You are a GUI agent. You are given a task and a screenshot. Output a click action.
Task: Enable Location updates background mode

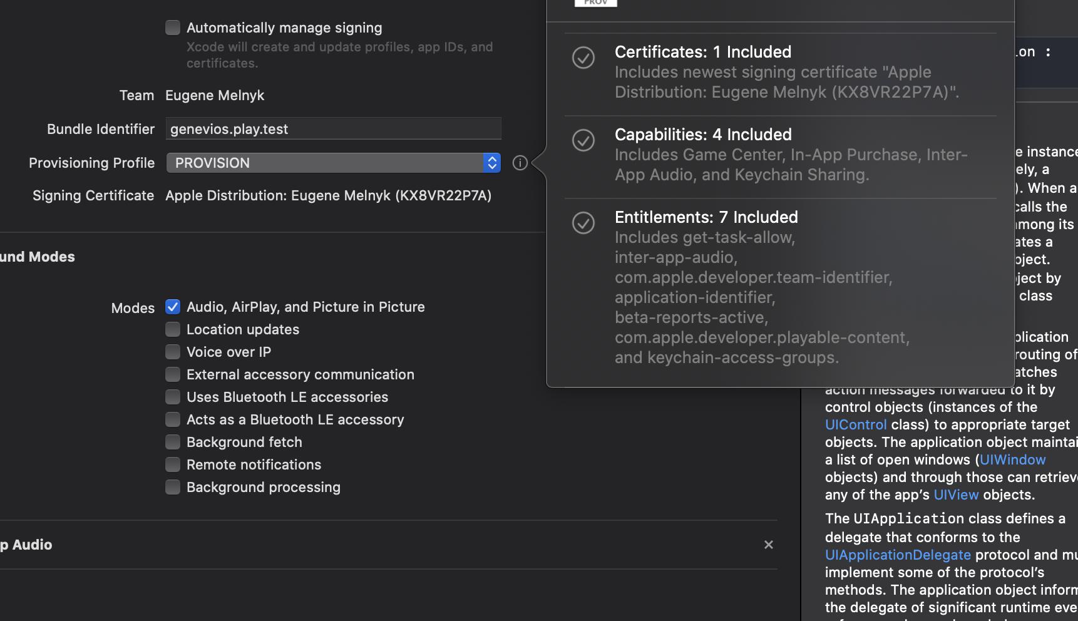(x=173, y=329)
